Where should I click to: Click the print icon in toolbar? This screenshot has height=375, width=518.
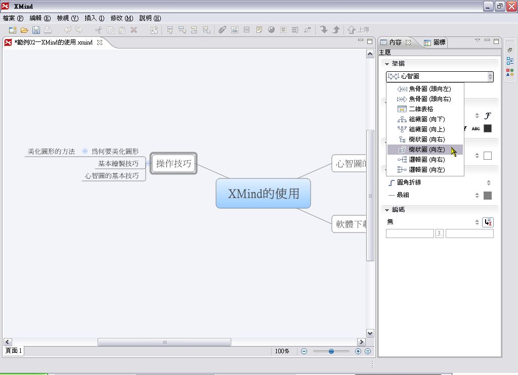(48, 30)
